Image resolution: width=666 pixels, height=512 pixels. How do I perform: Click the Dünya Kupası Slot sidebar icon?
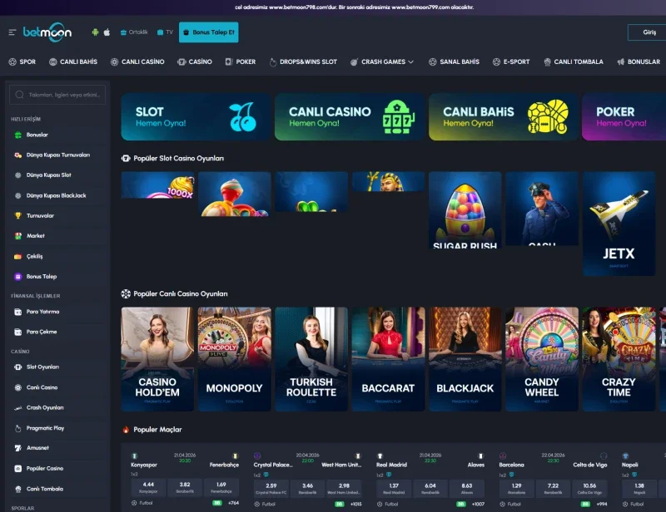[17, 175]
